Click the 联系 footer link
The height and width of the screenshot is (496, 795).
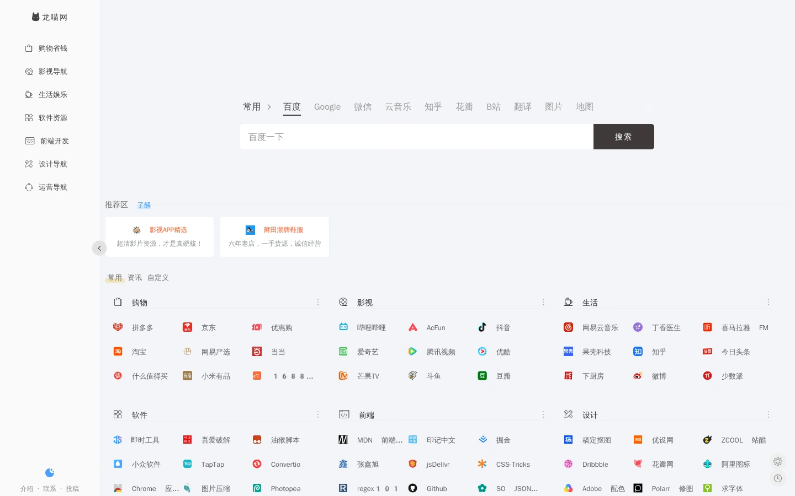pos(50,489)
